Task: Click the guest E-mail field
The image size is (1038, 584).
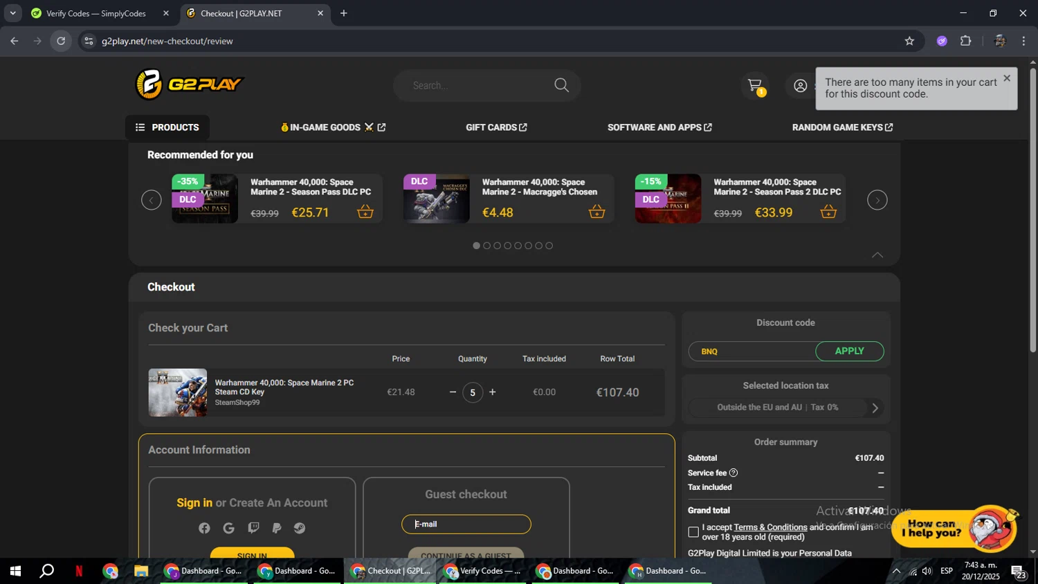Action: click(x=466, y=524)
